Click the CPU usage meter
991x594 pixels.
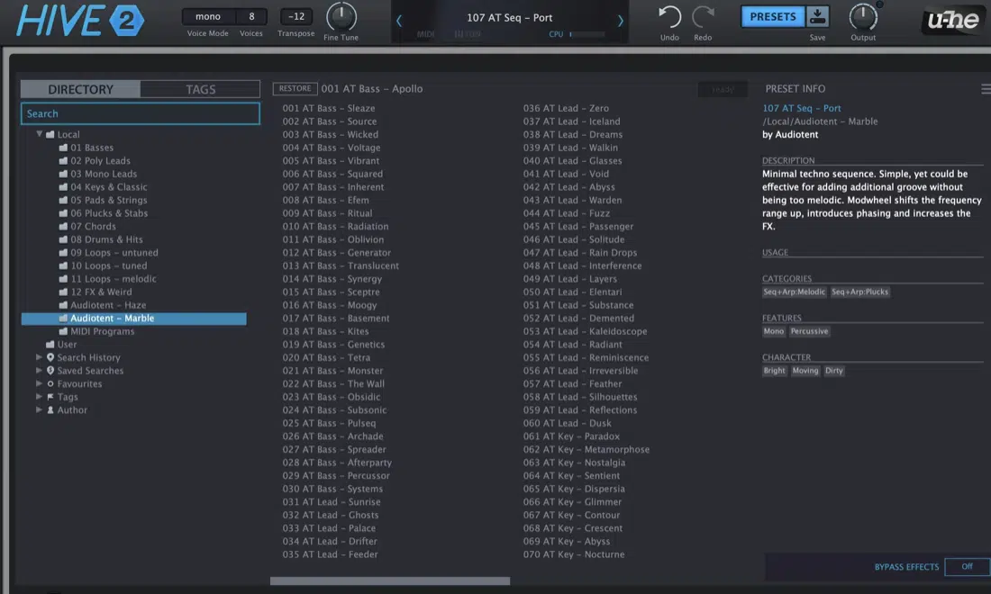point(589,33)
